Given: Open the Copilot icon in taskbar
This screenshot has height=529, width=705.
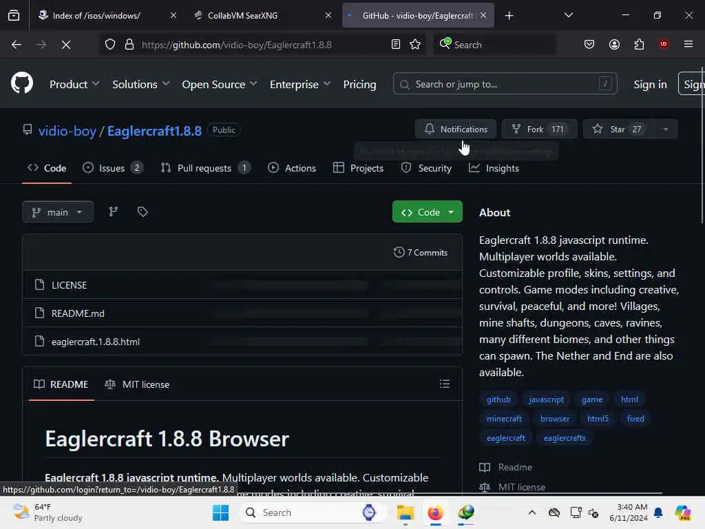Looking at the screenshot, I should coord(683,512).
